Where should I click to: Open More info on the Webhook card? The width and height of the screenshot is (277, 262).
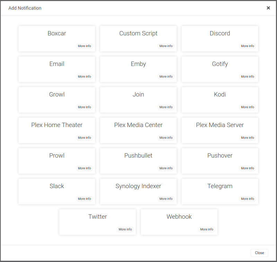coord(207,229)
